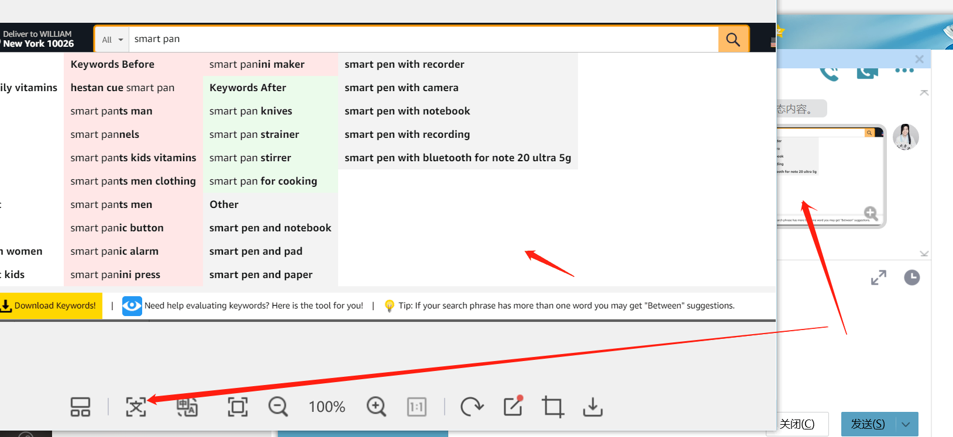Click the image translate icon
953x437 pixels.
[187, 407]
